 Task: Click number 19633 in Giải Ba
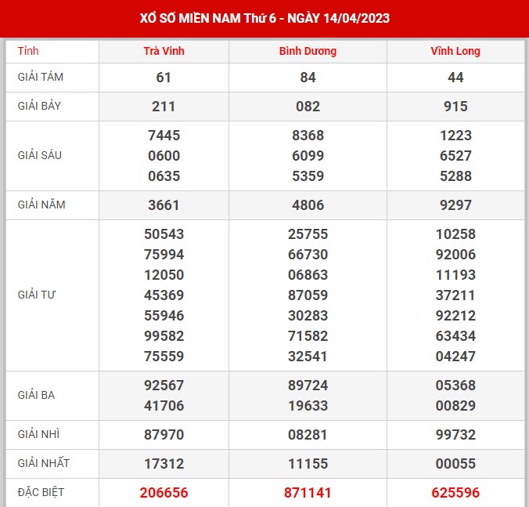pyautogui.click(x=308, y=405)
